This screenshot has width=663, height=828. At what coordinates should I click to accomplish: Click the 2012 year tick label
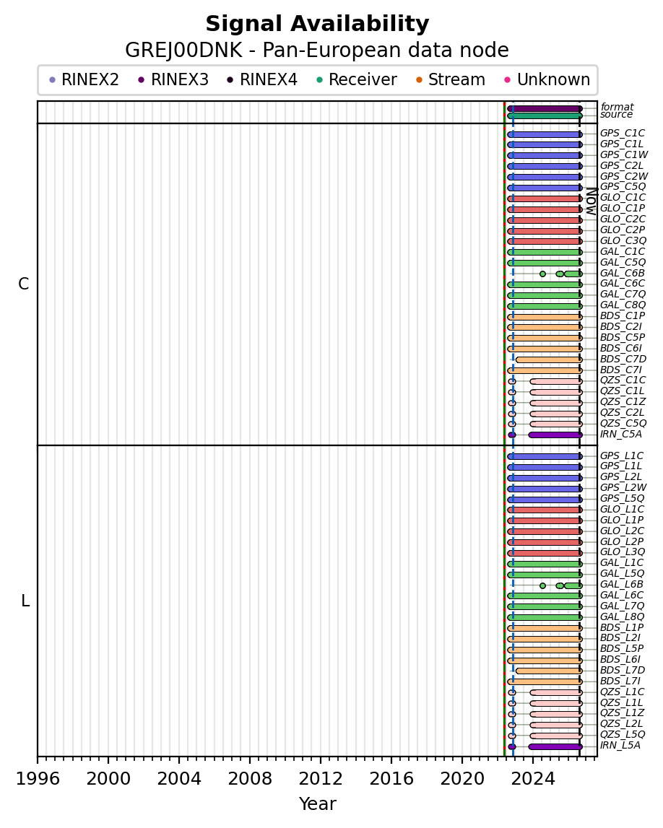point(321,779)
